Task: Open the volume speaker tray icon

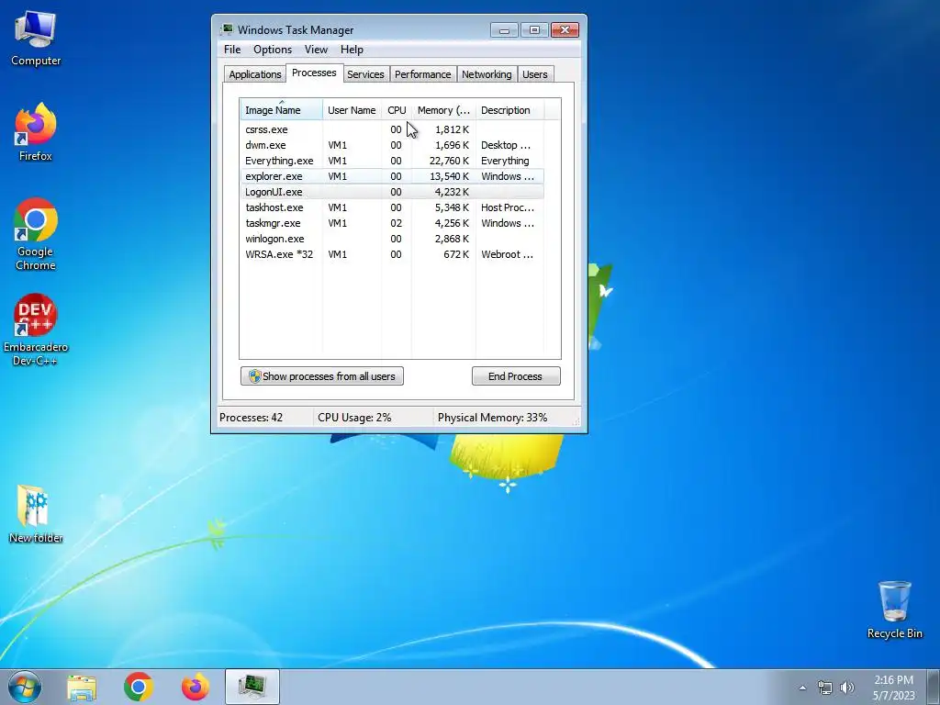Action: click(x=846, y=688)
